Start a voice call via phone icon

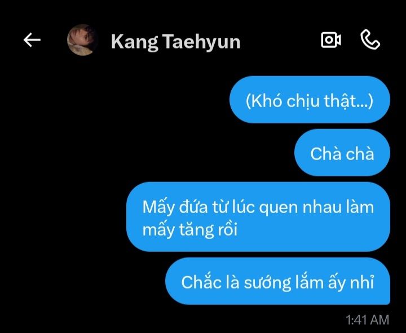click(370, 39)
